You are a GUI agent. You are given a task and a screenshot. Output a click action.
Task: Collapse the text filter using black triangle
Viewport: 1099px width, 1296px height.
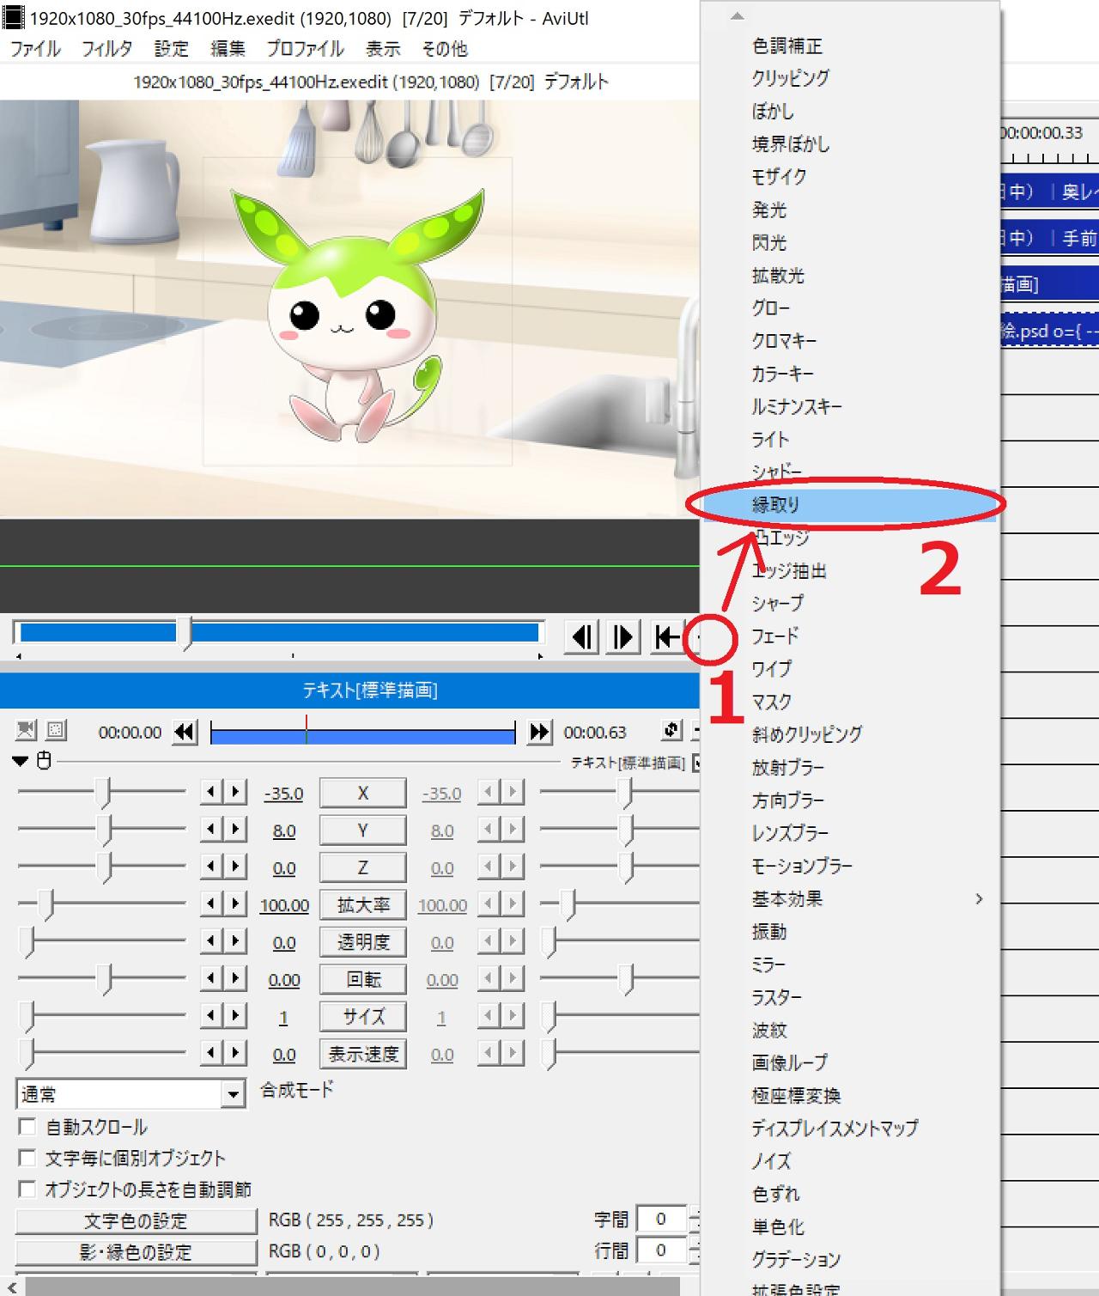pyautogui.click(x=21, y=761)
